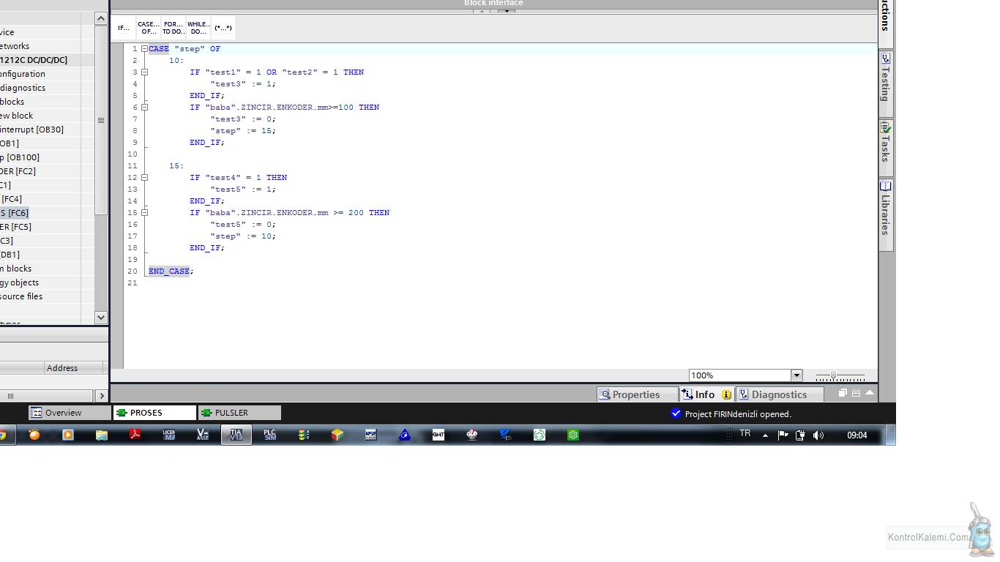Insert an IF statement template
The image size is (1000, 562).
coord(124,28)
